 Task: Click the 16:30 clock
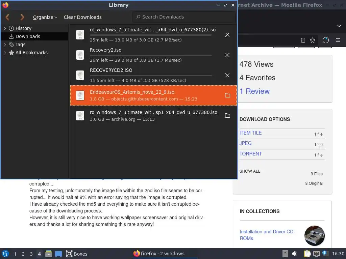tap(338, 254)
